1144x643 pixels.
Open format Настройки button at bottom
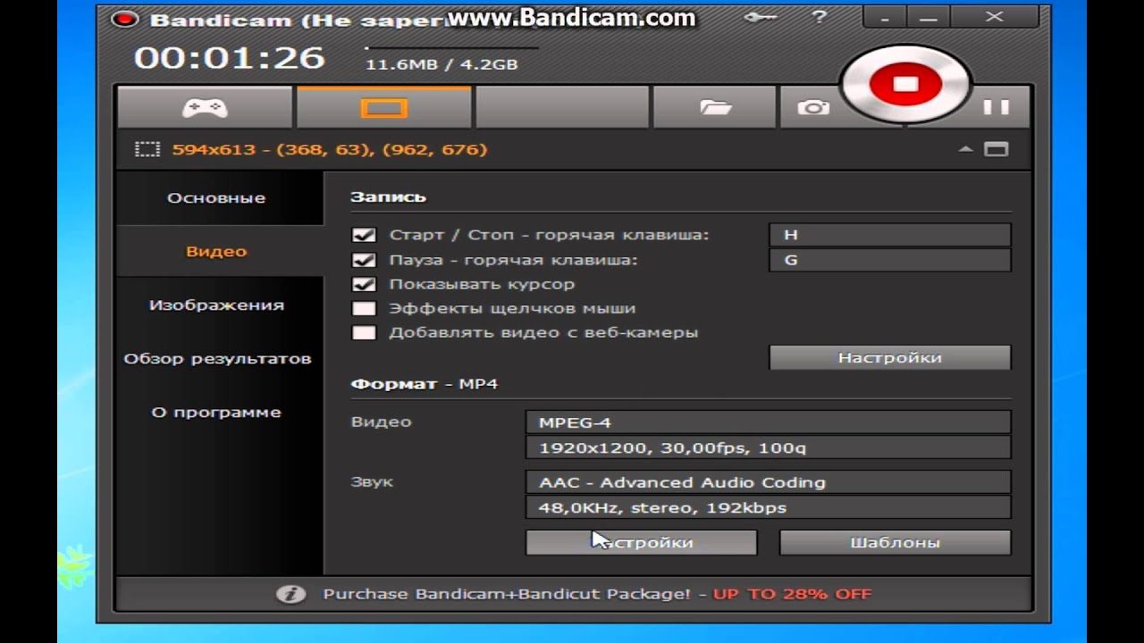[641, 542]
